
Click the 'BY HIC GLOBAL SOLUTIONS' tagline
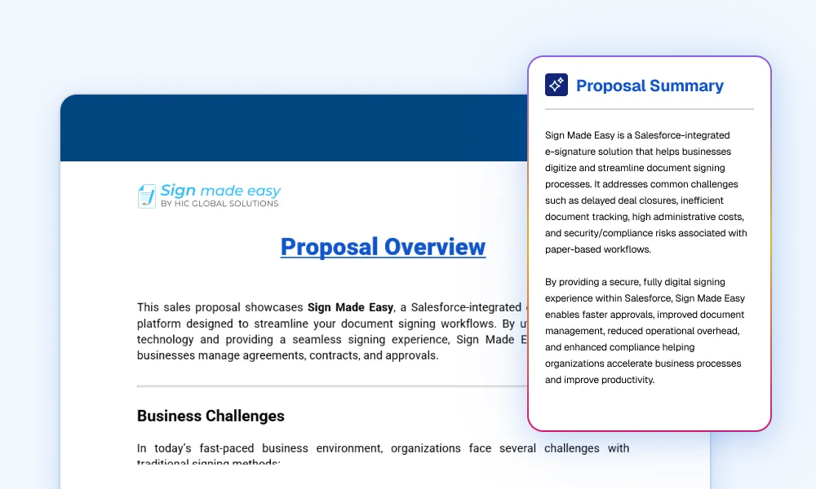220,204
